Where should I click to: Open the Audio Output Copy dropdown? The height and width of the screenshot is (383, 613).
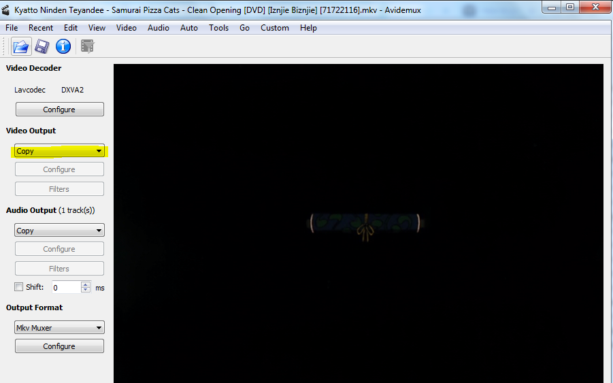59,231
